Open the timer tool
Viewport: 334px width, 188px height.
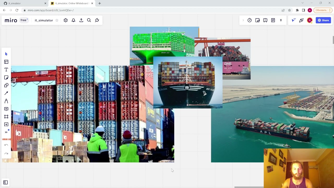[249, 20]
